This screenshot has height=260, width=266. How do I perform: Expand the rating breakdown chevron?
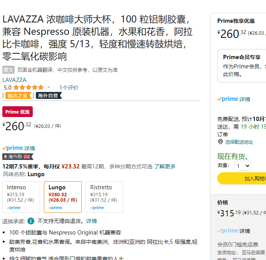(49, 87)
